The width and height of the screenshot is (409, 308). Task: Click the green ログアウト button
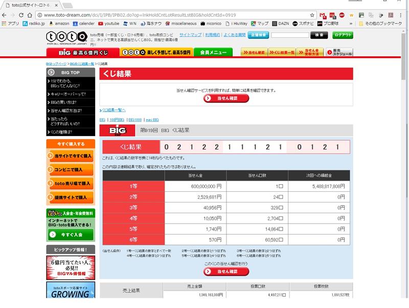(x=343, y=35)
